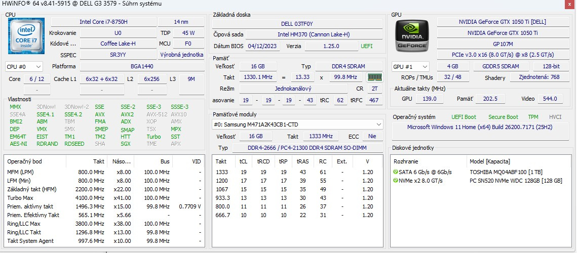Expand the Samsung M471A2K43CB1-CTD module dropdown
Image resolution: width=577 pixels, height=253 pixels.
click(x=378, y=124)
